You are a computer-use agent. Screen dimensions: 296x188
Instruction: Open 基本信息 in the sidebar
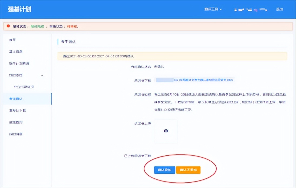coord(16,51)
